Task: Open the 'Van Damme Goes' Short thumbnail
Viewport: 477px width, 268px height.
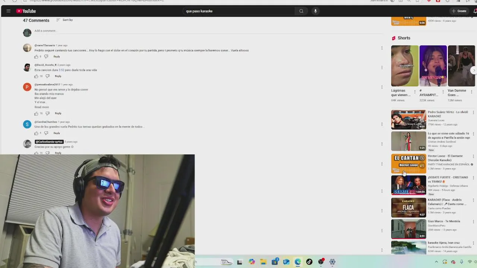Action: click(x=461, y=66)
